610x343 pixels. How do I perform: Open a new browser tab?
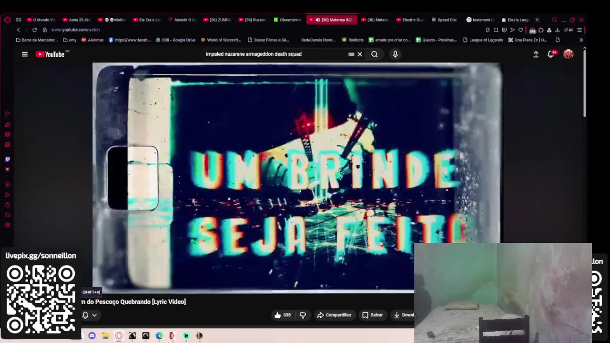click(537, 20)
